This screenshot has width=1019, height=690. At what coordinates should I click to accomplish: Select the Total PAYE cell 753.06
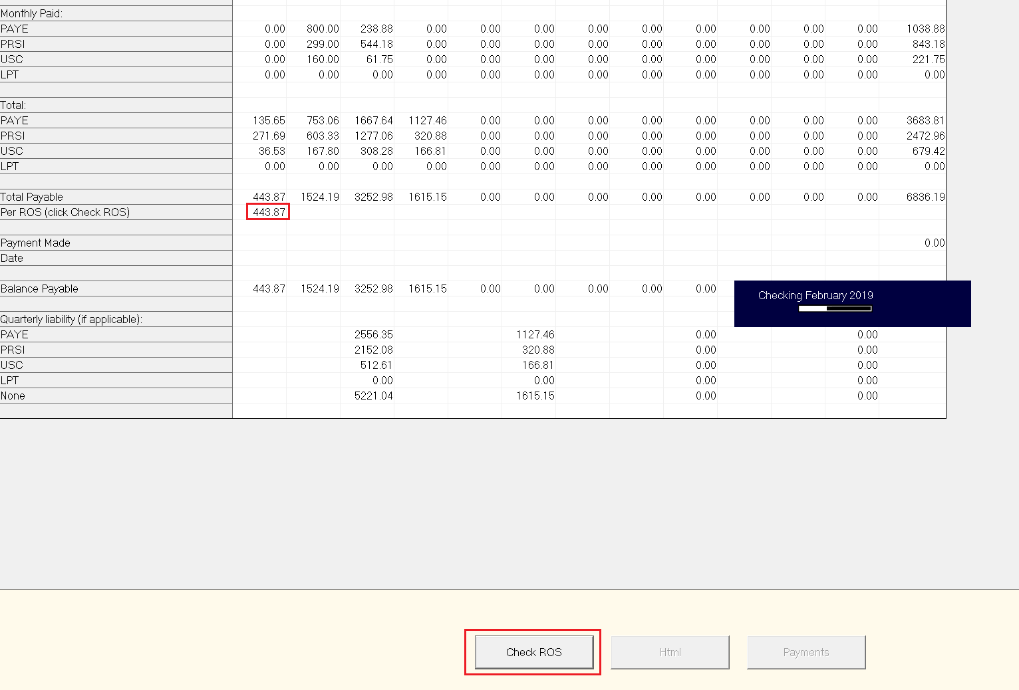(x=323, y=120)
